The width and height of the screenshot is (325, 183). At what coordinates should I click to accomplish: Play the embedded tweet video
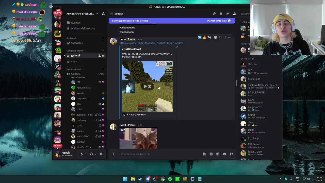click(145, 86)
